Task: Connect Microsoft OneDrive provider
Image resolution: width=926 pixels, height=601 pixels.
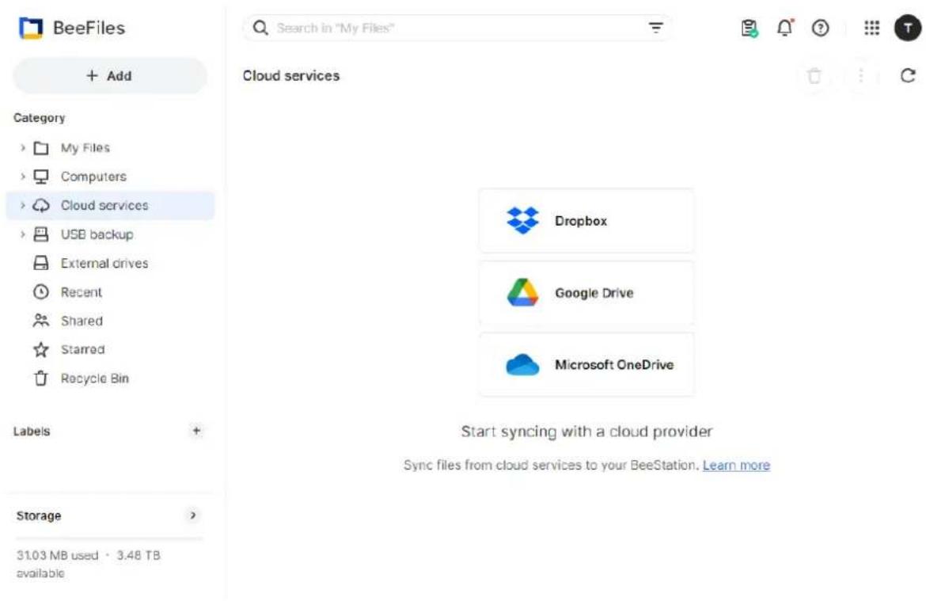Action: 586,364
